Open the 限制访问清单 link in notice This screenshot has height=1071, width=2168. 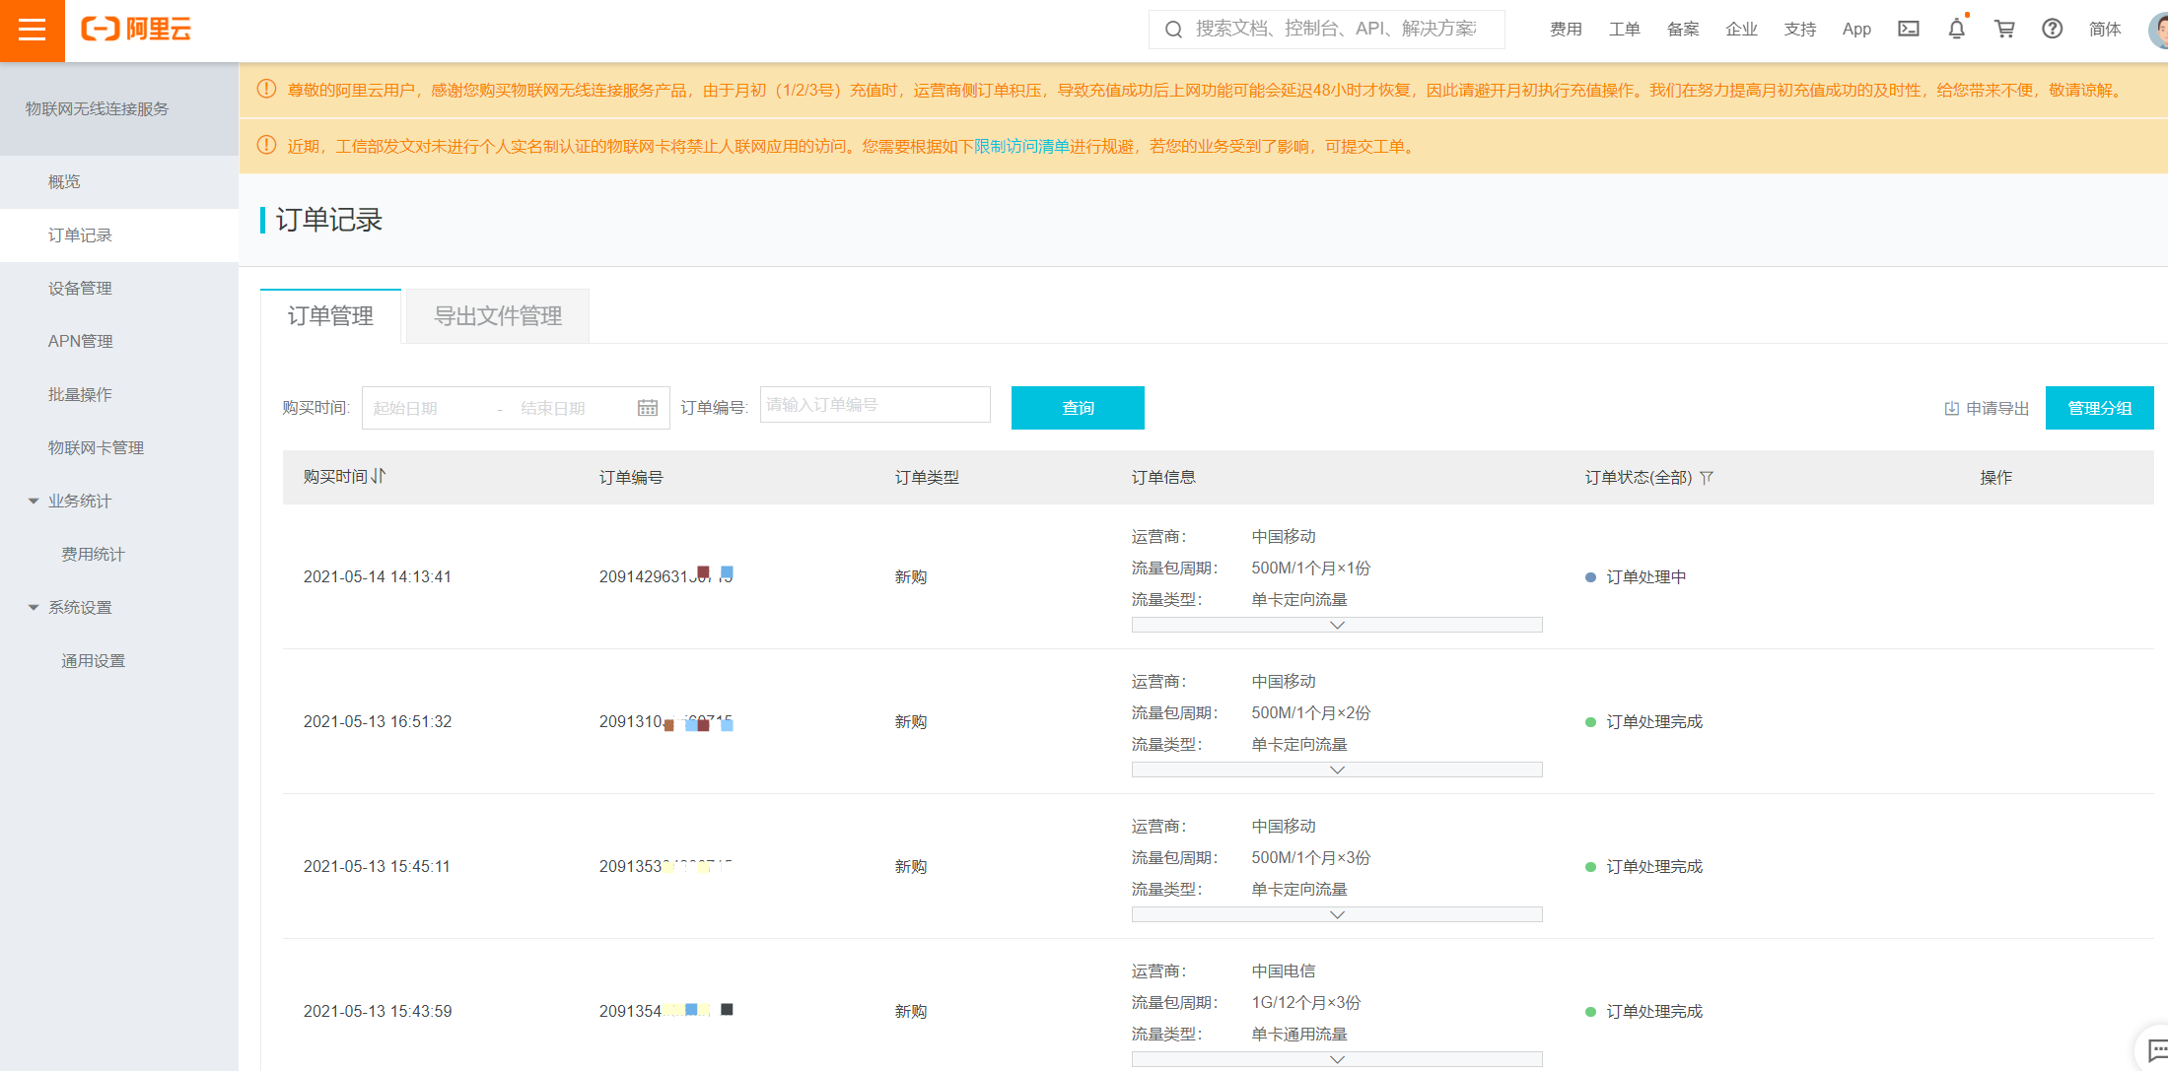pyautogui.click(x=1022, y=147)
